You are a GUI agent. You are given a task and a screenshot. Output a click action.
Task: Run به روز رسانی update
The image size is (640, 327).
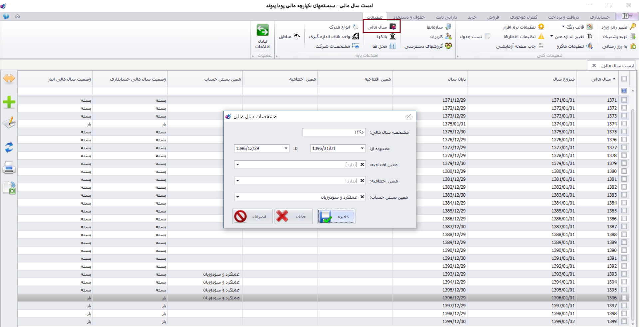click(x=619, y=46)
